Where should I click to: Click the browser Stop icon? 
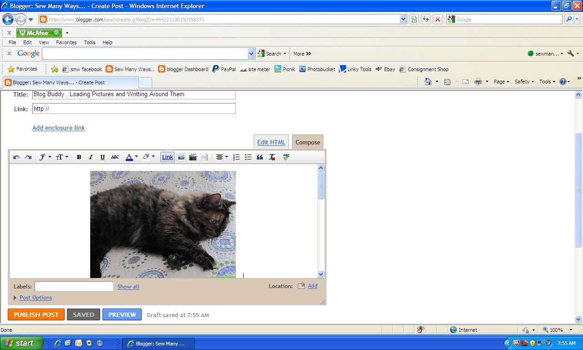point(438,19)
